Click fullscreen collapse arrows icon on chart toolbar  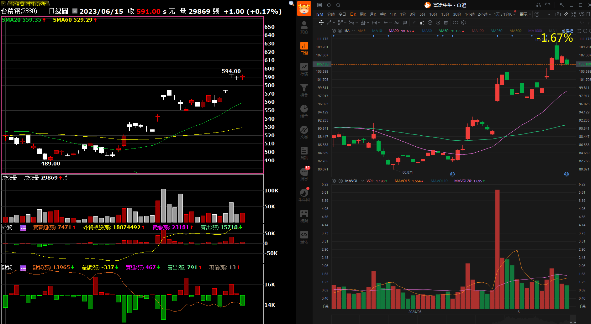[574, 14]
